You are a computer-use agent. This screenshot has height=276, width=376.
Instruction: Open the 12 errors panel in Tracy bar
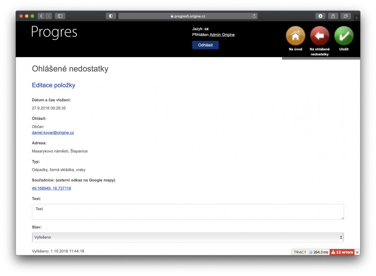[342, 252]
